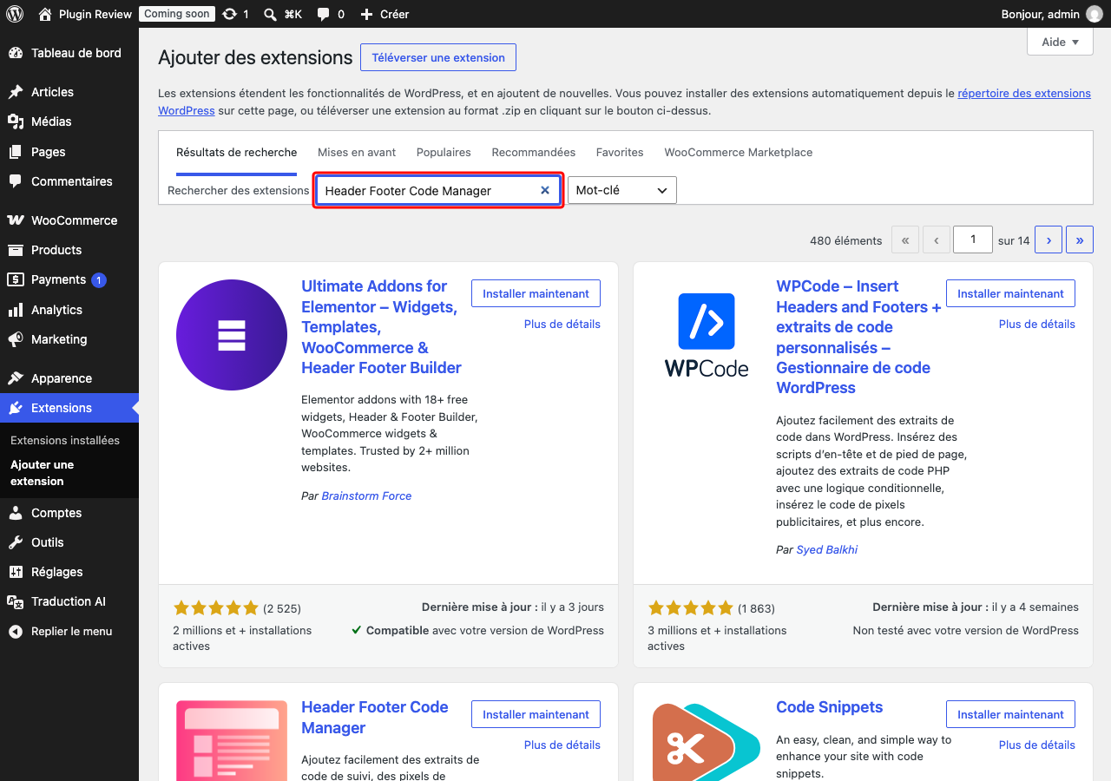Click the Comptes user icon
The width and height of the screenshot is (1111, 781).
pos(16,513)
